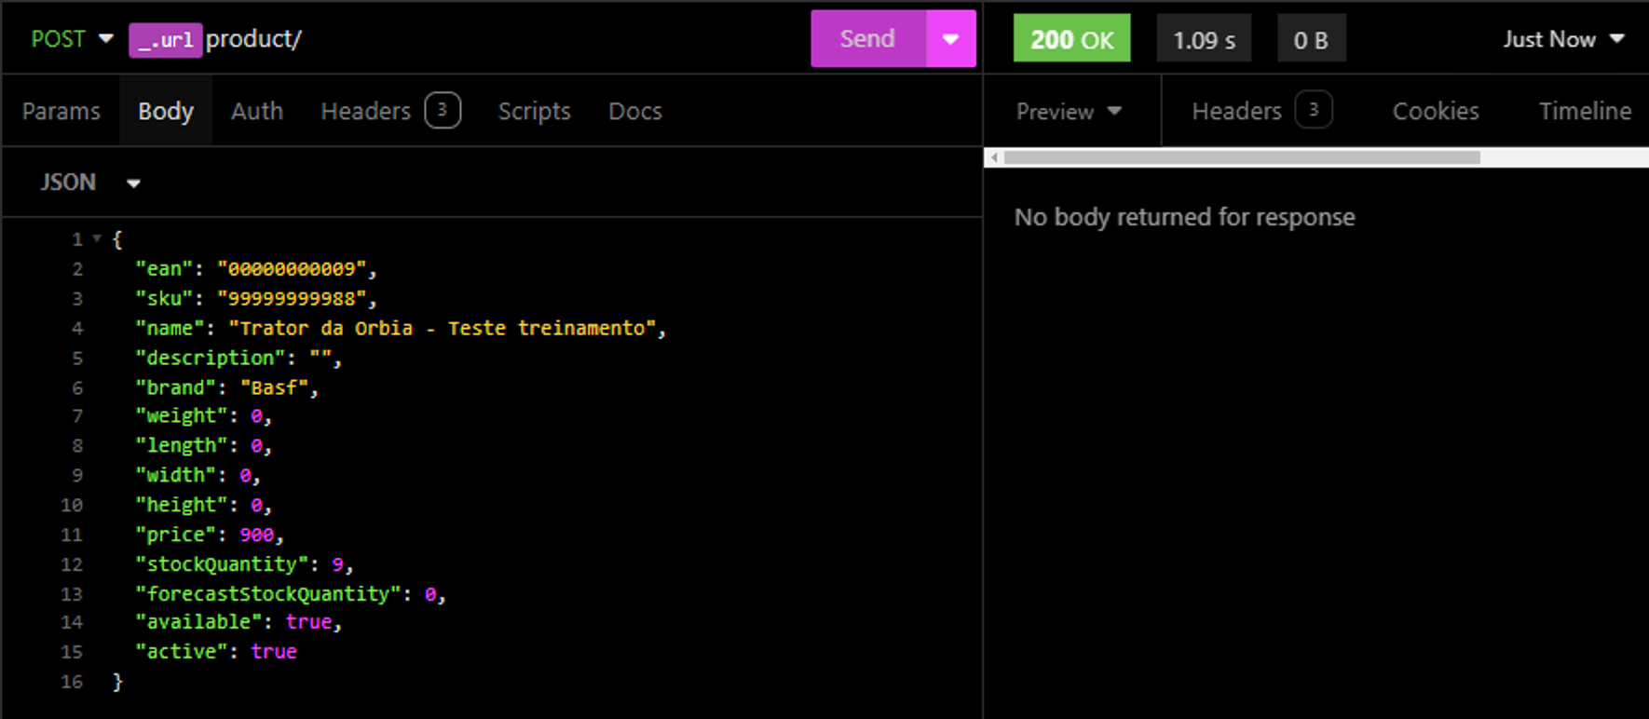This screenshot has width=1649, height=719.
Task: Expand the JSON body type dropdown
Action: [x=89, y=183]
